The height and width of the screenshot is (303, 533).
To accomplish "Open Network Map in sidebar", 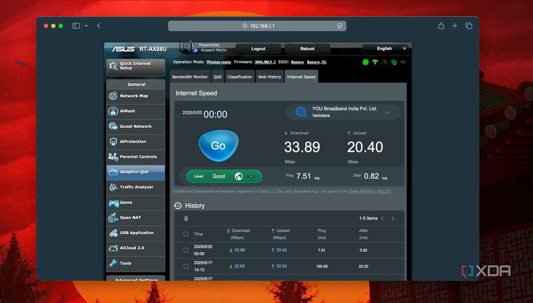I will (136, 96).
